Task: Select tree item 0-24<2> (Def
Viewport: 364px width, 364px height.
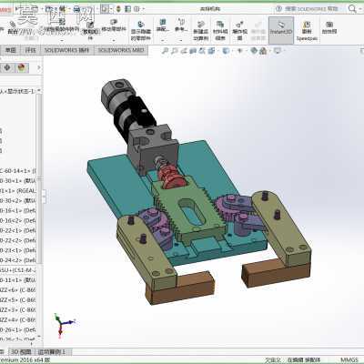Action: click(18, 260)
